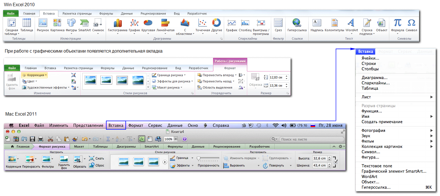Image resolution: width=440 pixels, height=196 pixels.
Task: Insert a Надпись text box
Action: [317, 22]
